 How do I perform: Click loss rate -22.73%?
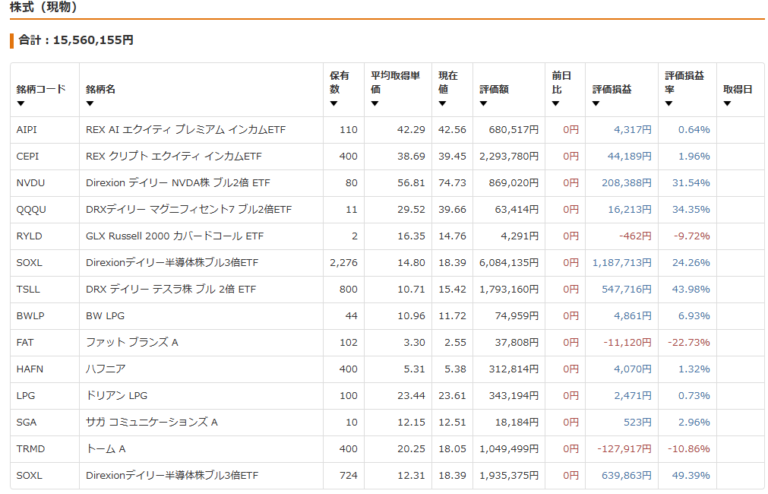pyautogui.click(x=689, y=342)
